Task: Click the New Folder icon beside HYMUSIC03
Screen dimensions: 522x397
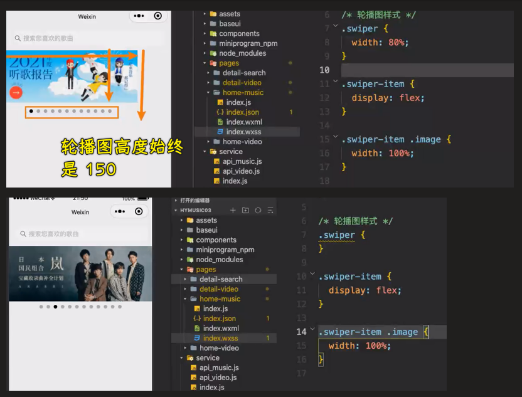Action: [245, 210]
